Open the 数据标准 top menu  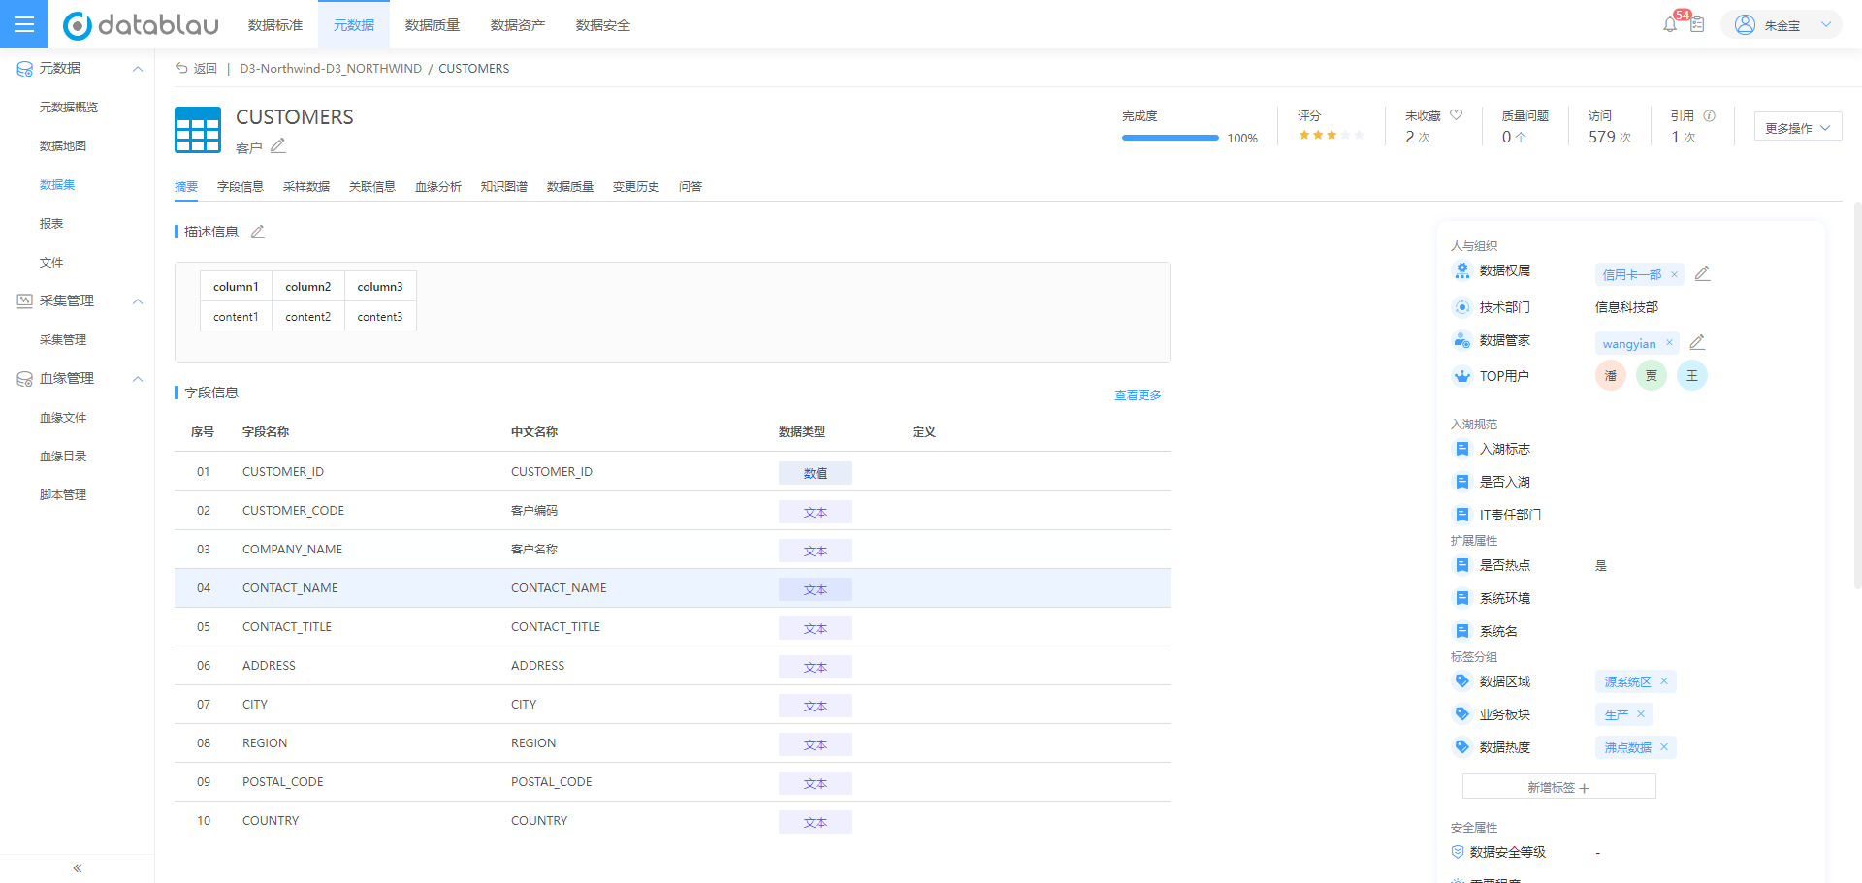(x=275, y=25)
